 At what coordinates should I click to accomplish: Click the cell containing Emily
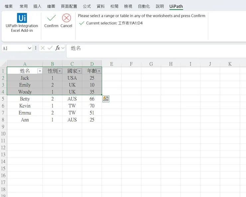(25, 85)
